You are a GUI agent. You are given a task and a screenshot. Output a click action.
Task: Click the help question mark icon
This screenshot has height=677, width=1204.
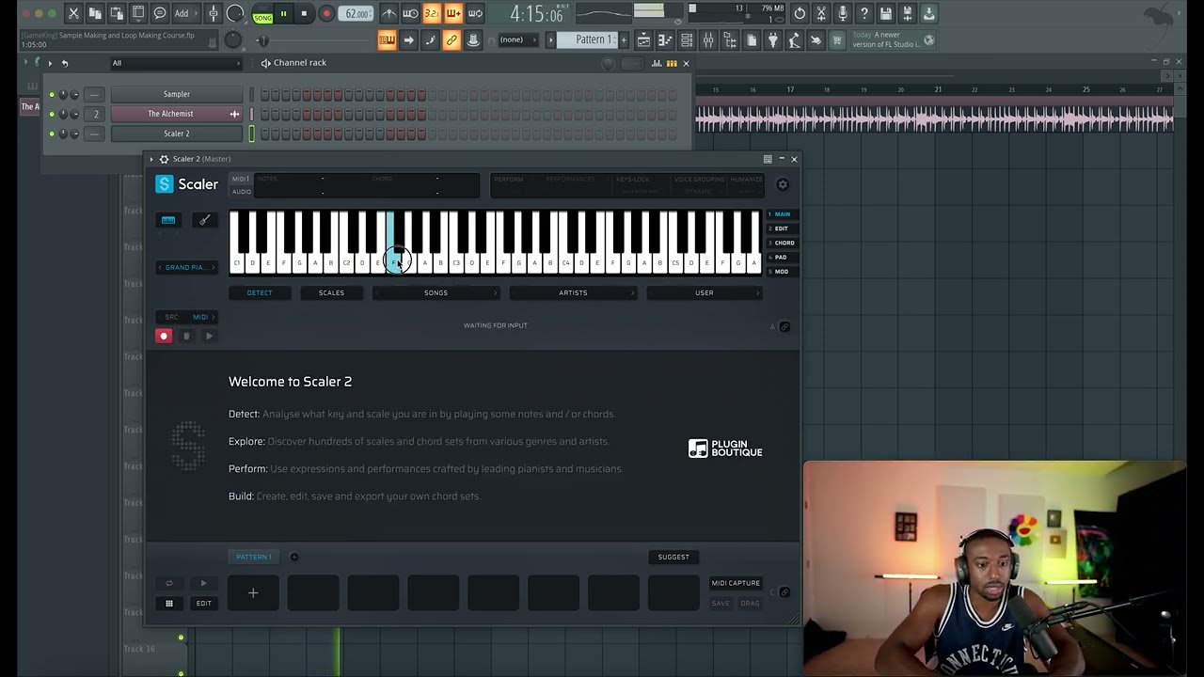click(x=864, y=13)
